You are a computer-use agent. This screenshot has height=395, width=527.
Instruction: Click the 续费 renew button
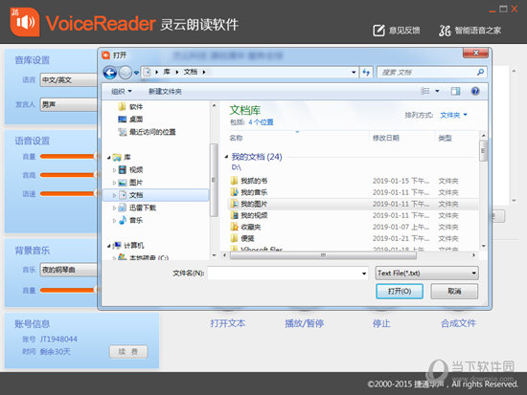pos(128,352)
